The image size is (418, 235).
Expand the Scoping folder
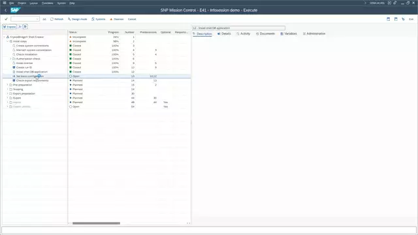[x=7, y=89]
